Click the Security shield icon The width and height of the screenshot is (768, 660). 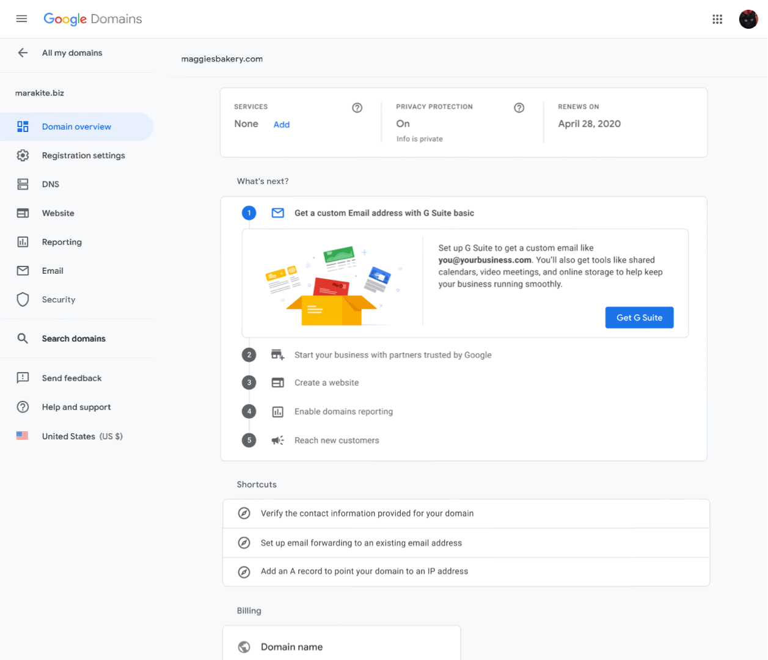point(23,299)
